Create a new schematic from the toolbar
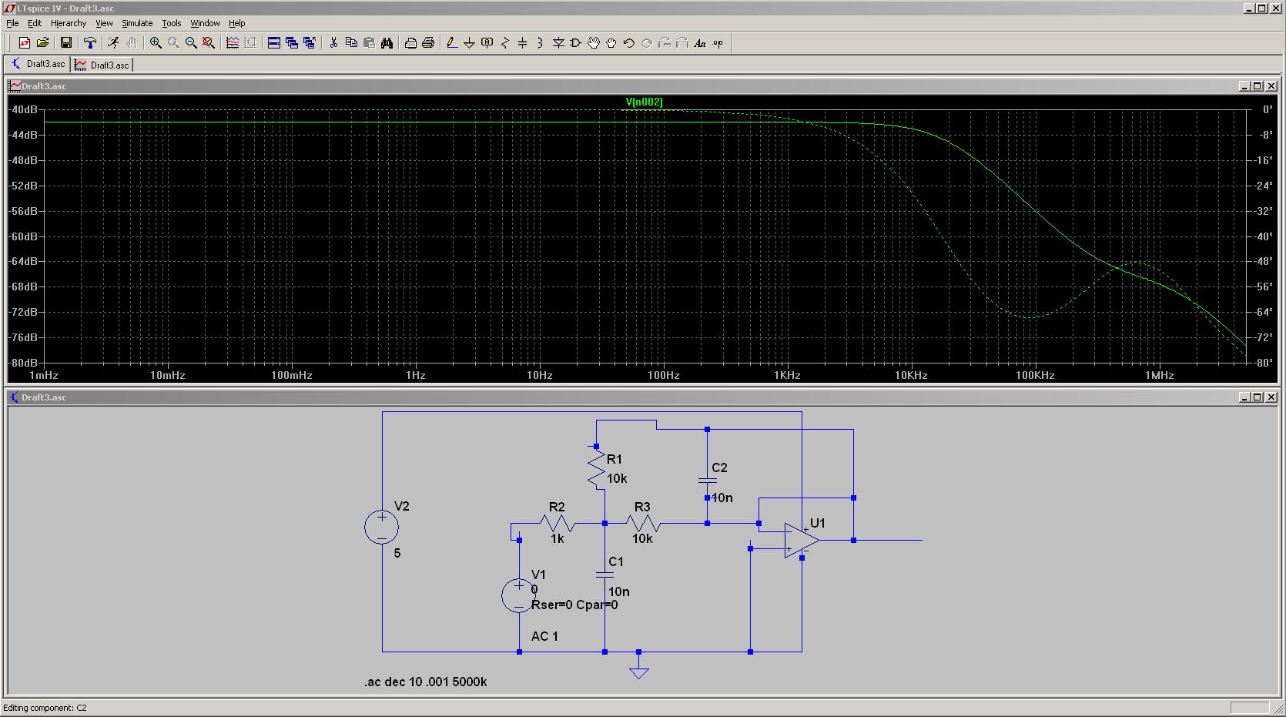 pyautogui.click(x=24, y=43)
